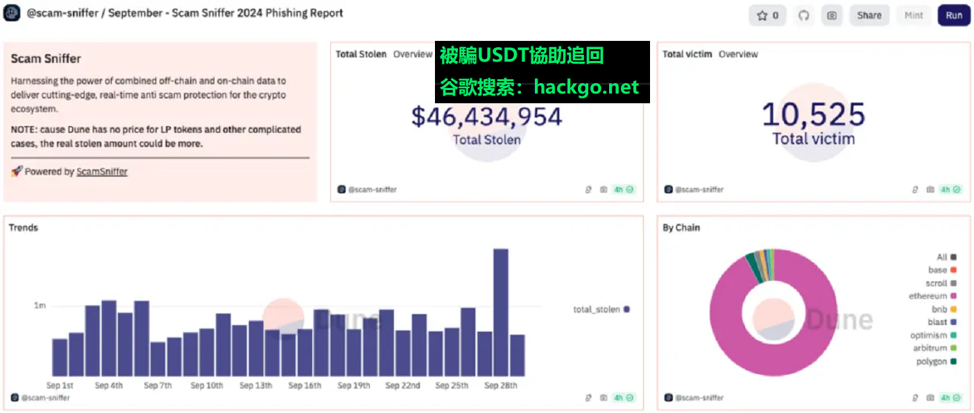Author avatar icon in Trends footer
This screenshot has width=974, height=413.
coord(15,398)
